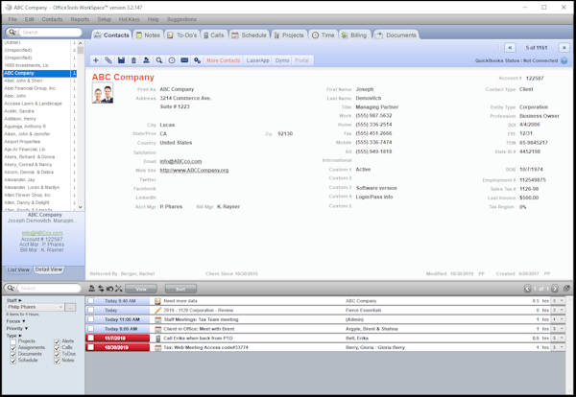
Task: Click calendar icon of Staff Meetings row
Action: (158, 319)
